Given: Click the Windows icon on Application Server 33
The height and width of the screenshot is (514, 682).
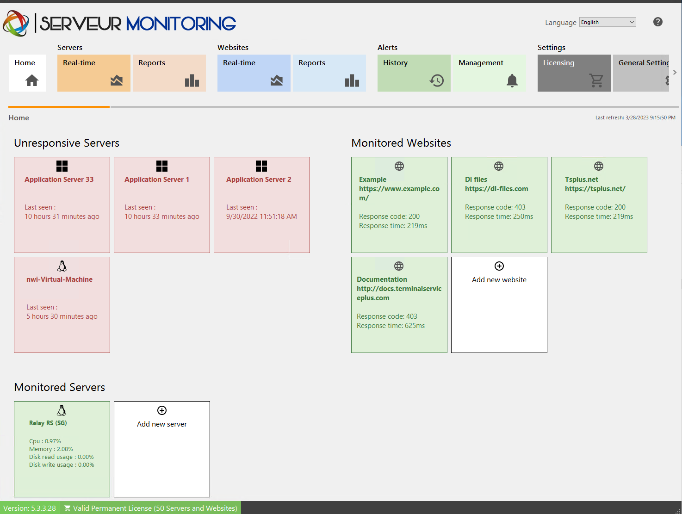Looking at the screenshot, I should 62,166.
